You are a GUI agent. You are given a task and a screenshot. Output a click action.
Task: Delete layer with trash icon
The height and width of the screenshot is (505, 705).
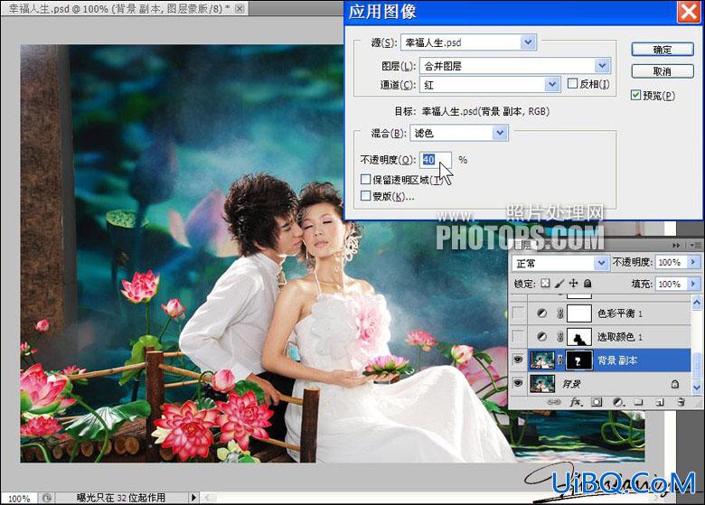(x=681, y=402)
